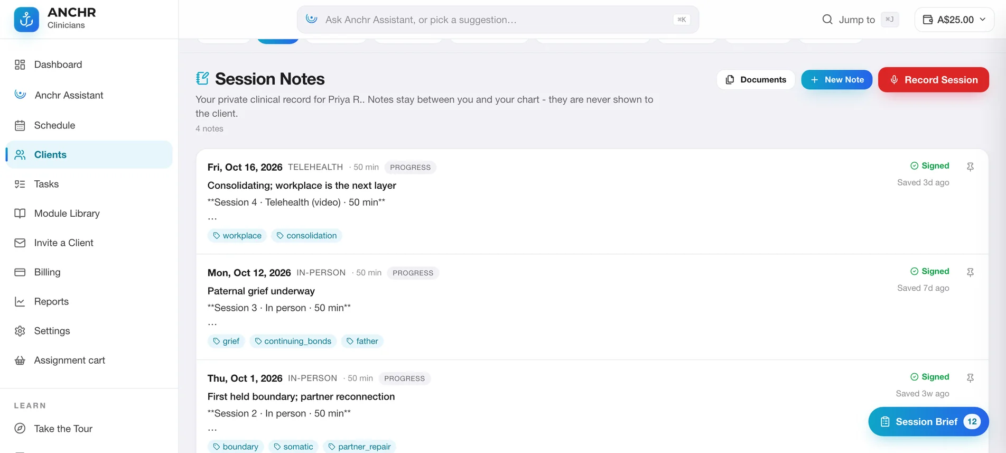The width and height of the screenshot is (1006, 453).
Task: Click the Jump to label
Action: [x=857, y=20]
